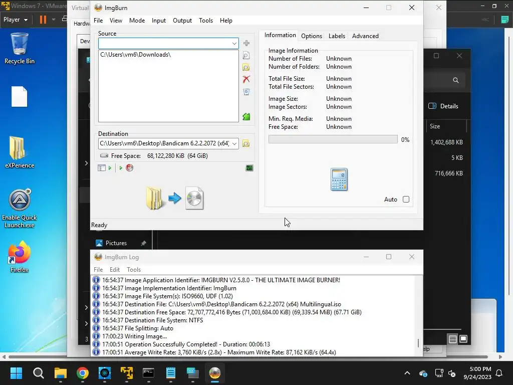Click the search icon in File Explorer
Screen dimensions: 513x385
pos(456,80)
